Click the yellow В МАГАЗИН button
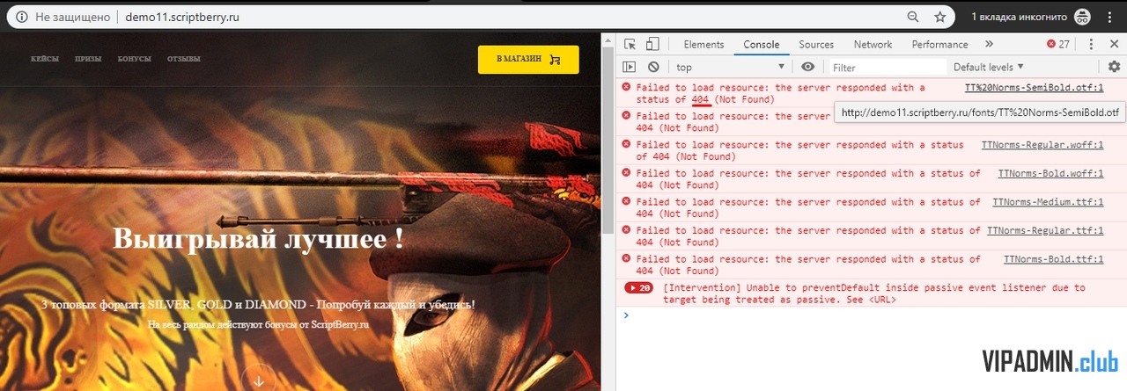Screen dimensions: 1127x391 click(528, 59)
